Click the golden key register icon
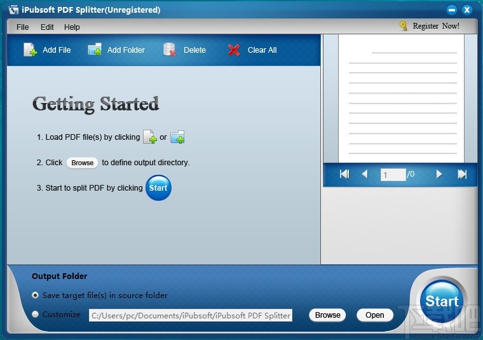This screenshot has height=340, width=483. 403,25
